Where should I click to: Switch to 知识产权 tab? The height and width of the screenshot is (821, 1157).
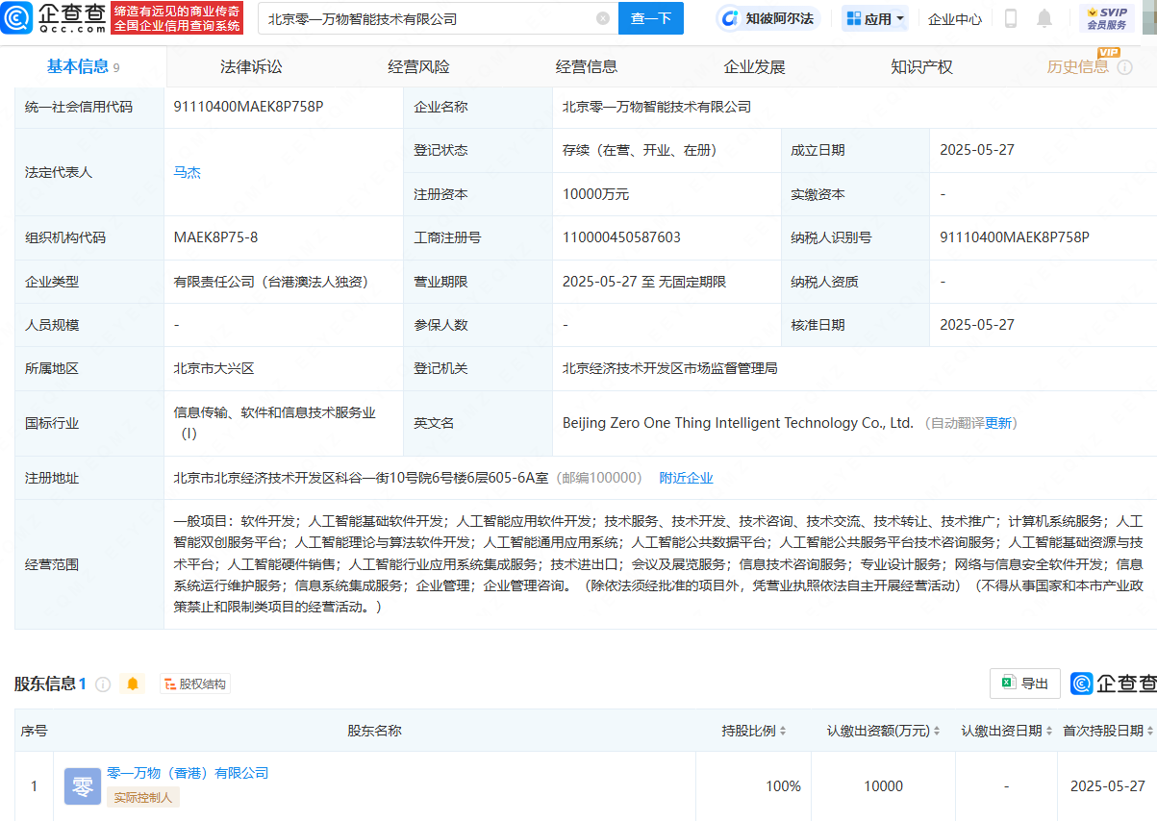pyautogui.click(x=921, y=66)
